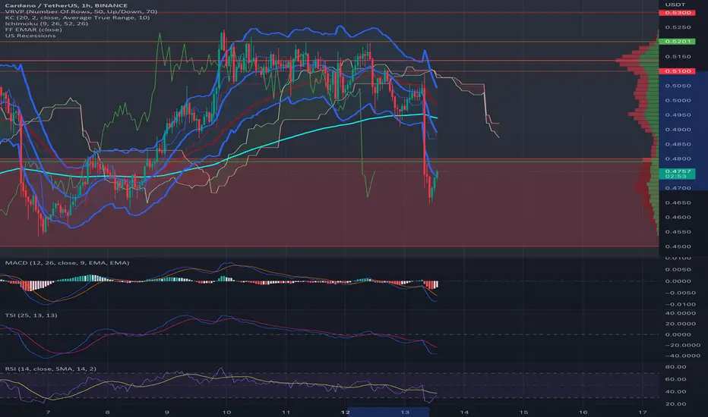Click 0.5250 on the price scale

[678, 27]
